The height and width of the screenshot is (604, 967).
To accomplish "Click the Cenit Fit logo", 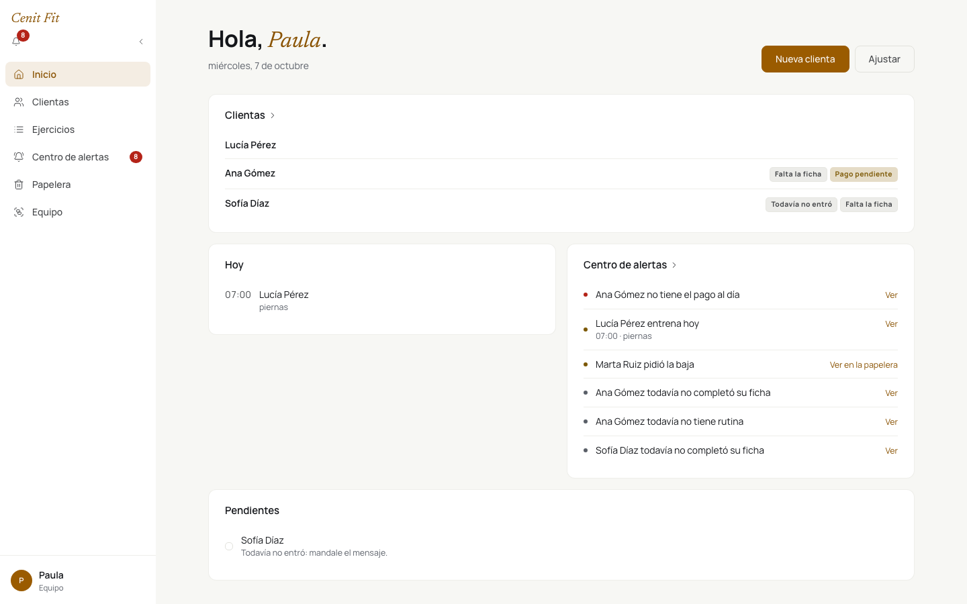I will [x=36, y=18].
